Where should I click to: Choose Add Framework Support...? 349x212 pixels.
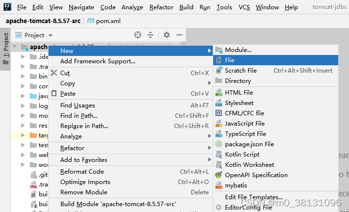coord(131,61)
